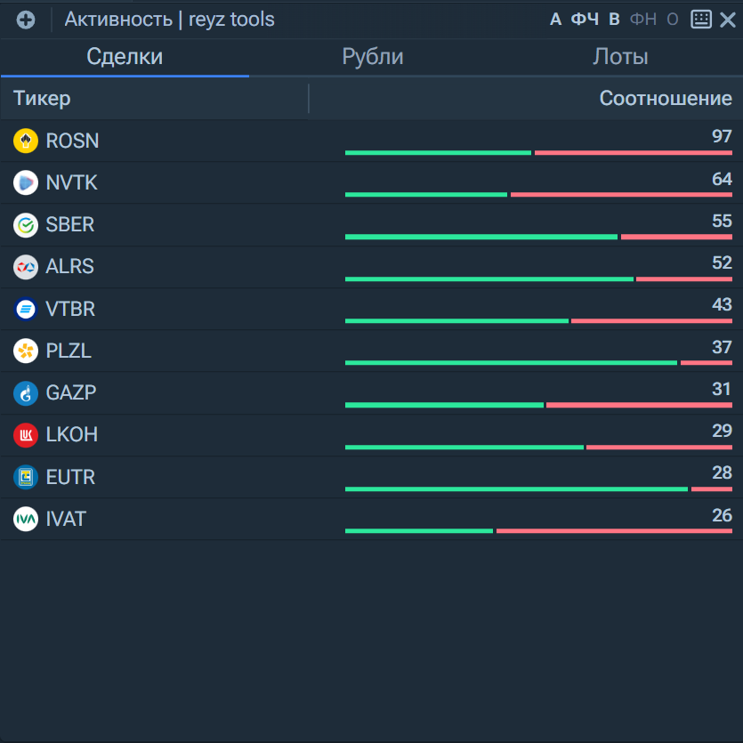
Task: Click the VTBR company logo icon
Action: coord(26,309)
